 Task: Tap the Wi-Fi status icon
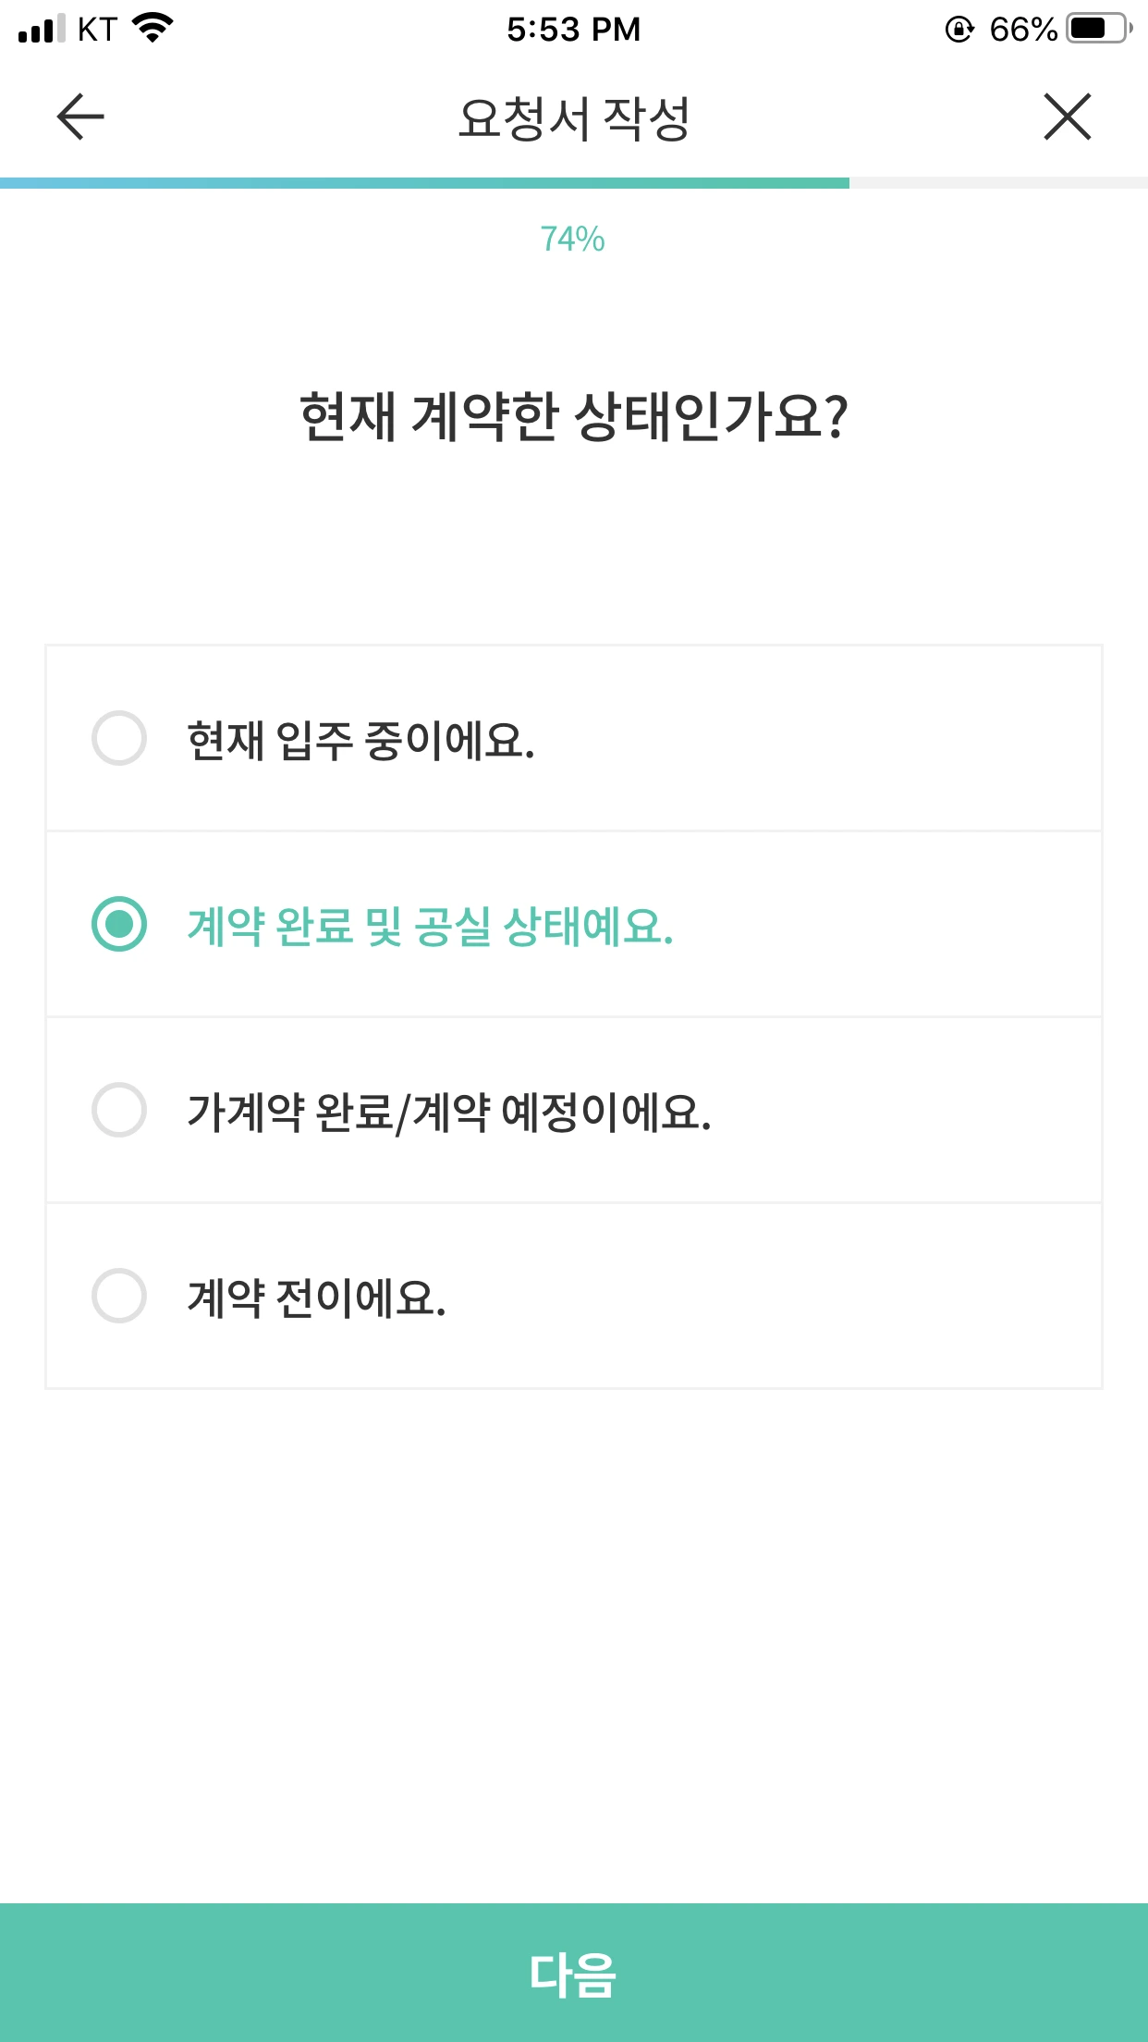[153, 29]
